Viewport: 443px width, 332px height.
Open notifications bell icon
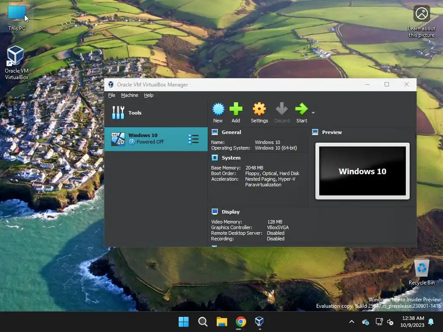click(x=431, y=322)
